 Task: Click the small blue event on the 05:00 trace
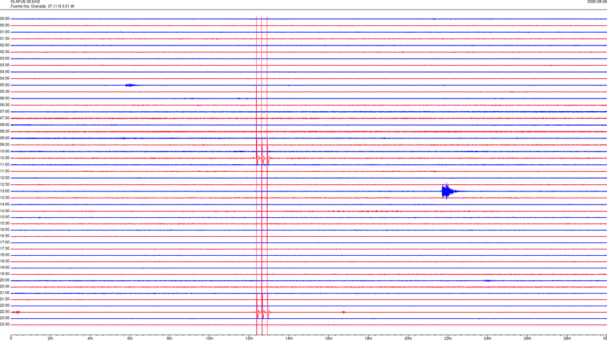point(130,85)
